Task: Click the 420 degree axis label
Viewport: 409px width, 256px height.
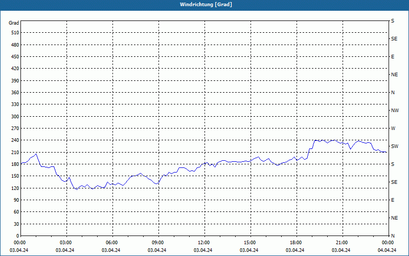Action: click(15, 69)
